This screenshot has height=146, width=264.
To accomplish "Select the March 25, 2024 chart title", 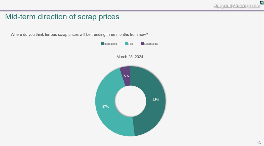I will click(x=130, y=57).
